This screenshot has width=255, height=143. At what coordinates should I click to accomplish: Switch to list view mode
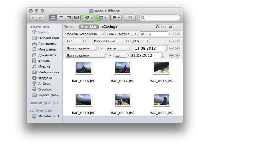[61, 18]
